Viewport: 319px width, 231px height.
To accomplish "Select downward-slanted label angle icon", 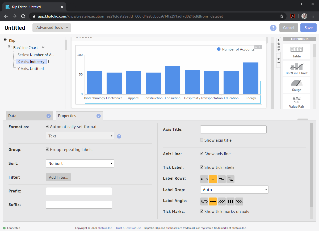I will tap(239, 201).
